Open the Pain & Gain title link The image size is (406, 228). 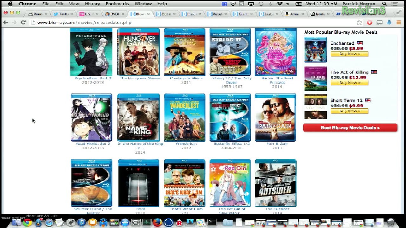tap(277, 144)
